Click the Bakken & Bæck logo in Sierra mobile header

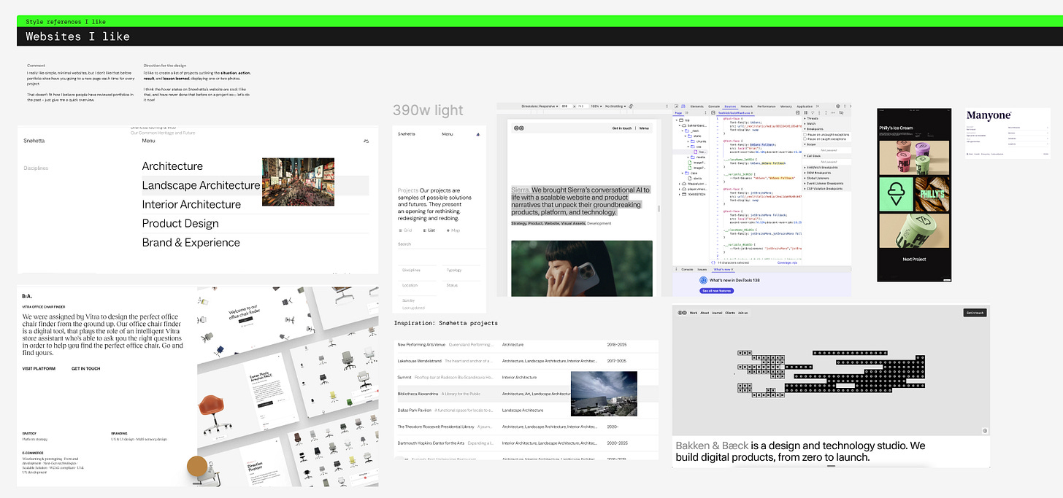pyautogui.click(x=518, y=128)
